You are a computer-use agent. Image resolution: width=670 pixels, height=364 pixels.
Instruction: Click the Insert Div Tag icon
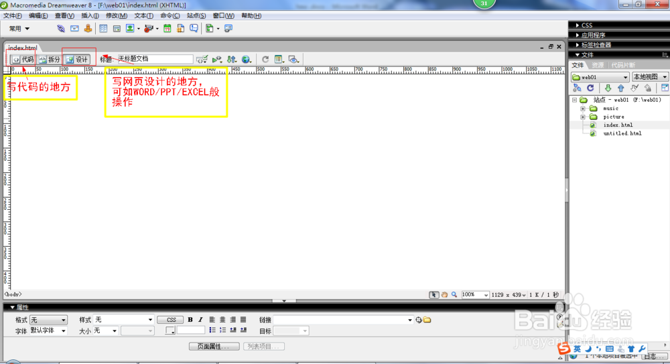click(x=117, y=29)
